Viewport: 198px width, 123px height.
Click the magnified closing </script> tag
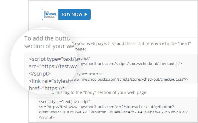40,74
